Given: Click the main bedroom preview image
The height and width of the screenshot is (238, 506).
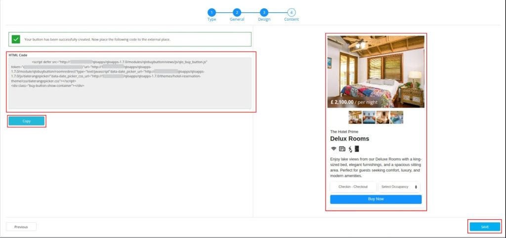Looking at the screenshot, I should tap(376, 71).
